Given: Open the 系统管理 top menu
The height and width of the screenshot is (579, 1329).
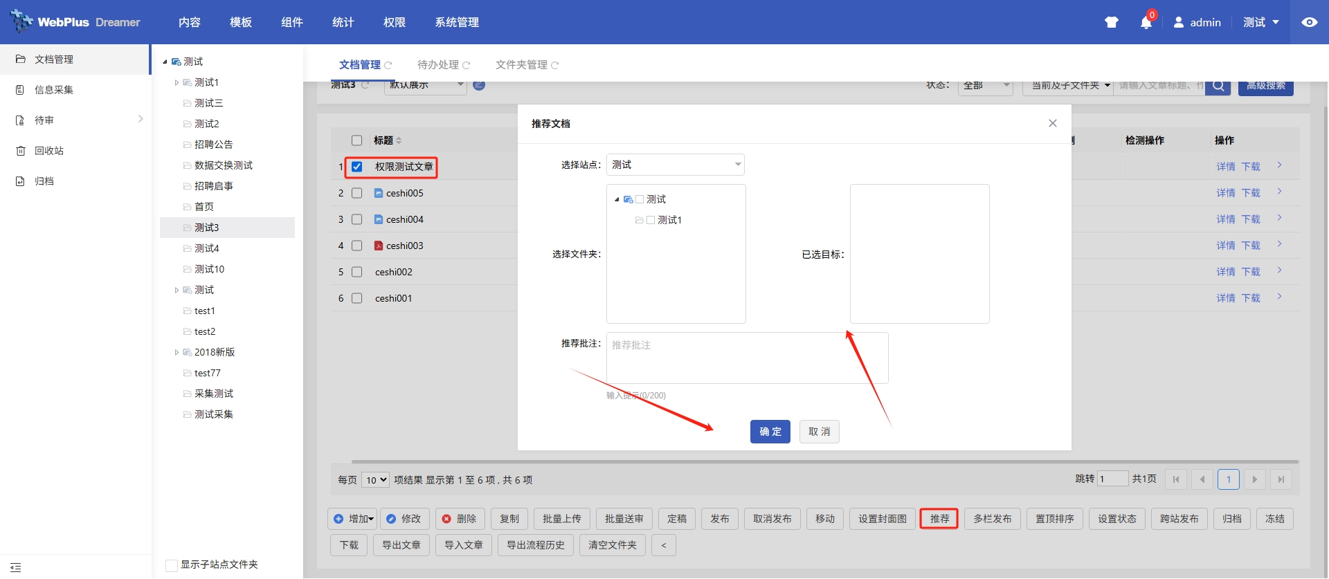Looking at the screenshot, I should pos(456,22).
